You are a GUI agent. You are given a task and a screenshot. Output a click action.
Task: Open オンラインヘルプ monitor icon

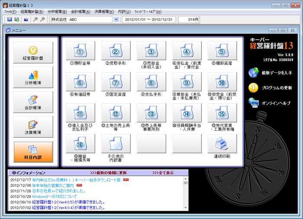pos(254,103)
